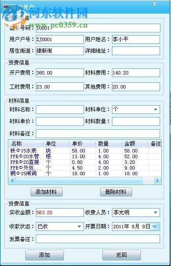Screen dimensions: 171x266
Task: Sort by the 名称 column header
Action: click(26, 144)
